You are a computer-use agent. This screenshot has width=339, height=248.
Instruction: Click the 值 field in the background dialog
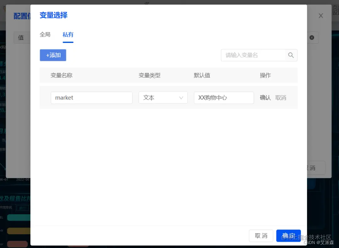point(21,37)
